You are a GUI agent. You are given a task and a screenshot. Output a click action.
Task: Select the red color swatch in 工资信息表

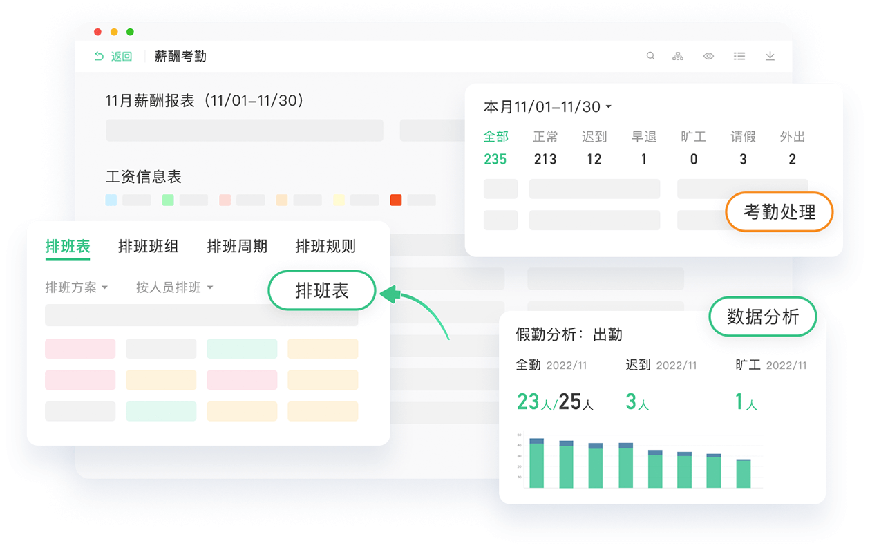point(396,200)
